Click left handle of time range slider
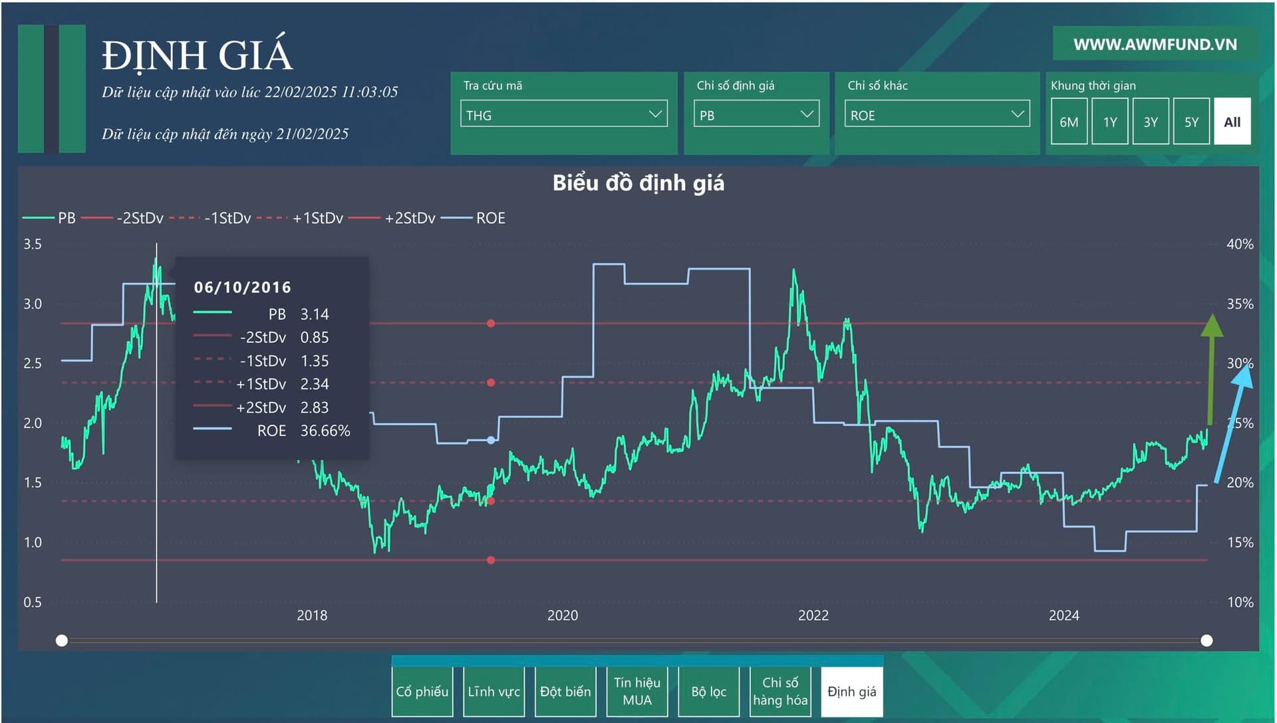This screenshot has width=1277, height=723. coord(62,641)
